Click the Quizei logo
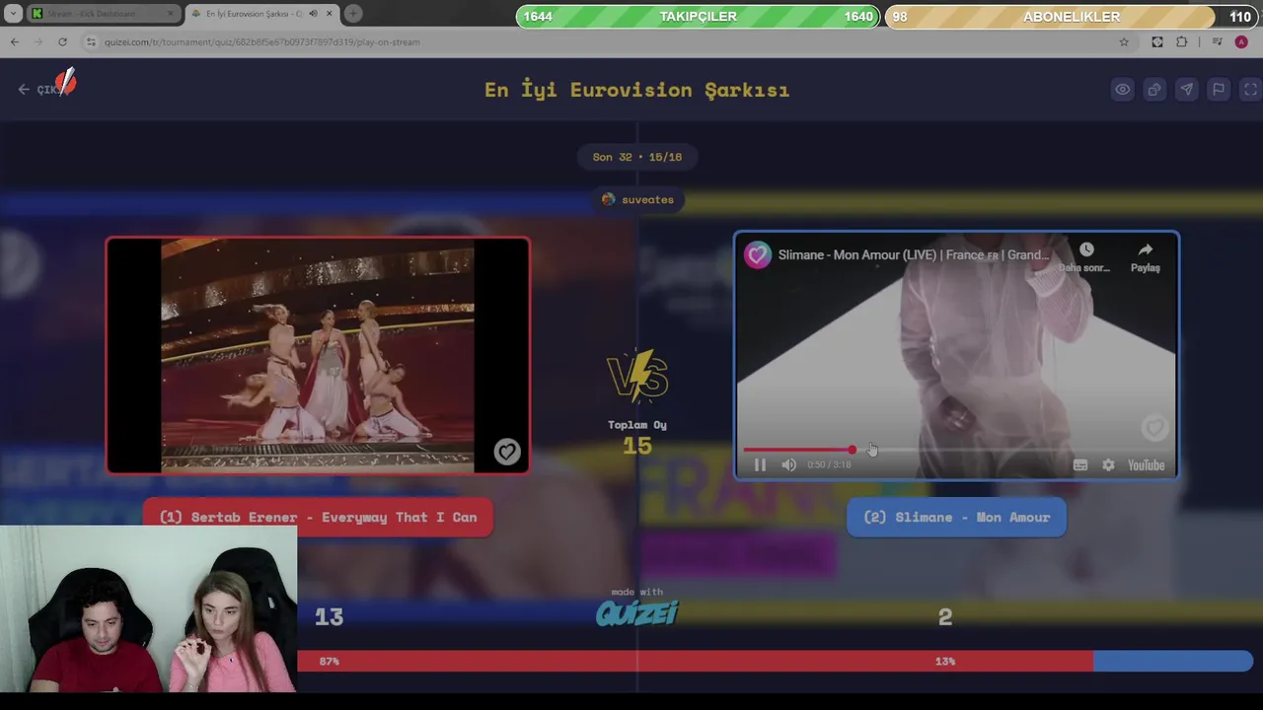Screen dimensions: 1263x710 pos(637,613)
